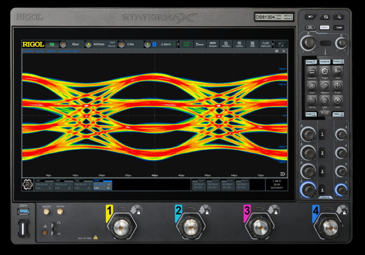Open the 0.00s delay setting
This screenshot has height=255, width=365.
(x=134, y=44)
